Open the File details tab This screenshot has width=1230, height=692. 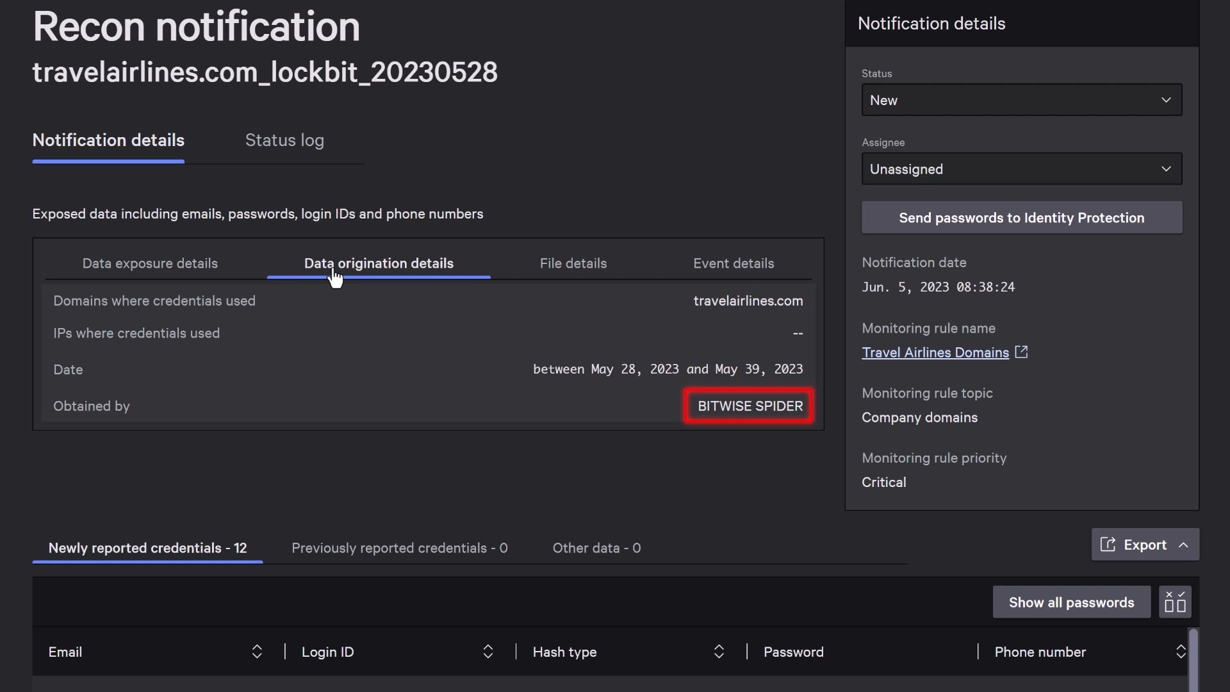tap(573, 263)
